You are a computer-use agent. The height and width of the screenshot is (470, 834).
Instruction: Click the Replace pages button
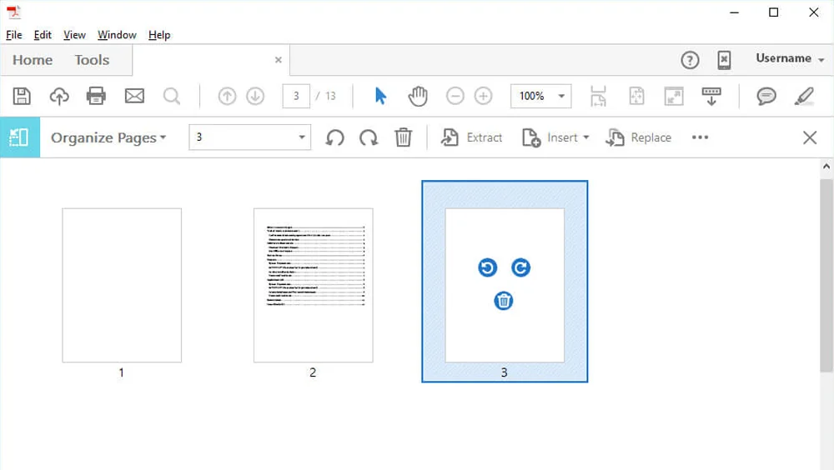pyautogui.click(x=639, y=137)
